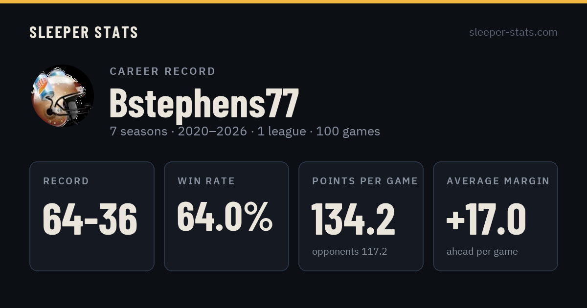Viewport: 587px width, 308px height.
Task: Click the POINTS PER GAME heading label
Action: pos(365,181)
